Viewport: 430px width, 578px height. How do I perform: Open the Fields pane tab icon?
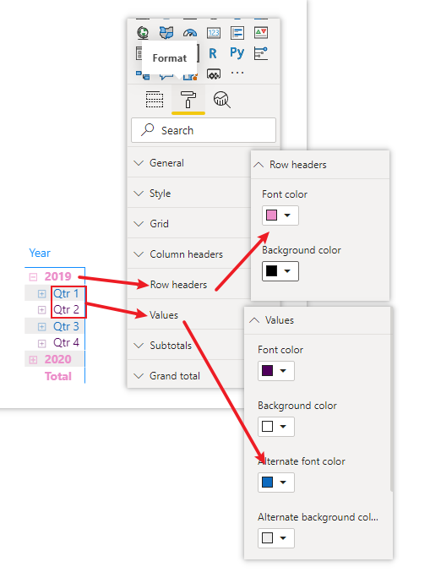click(155, 100)
